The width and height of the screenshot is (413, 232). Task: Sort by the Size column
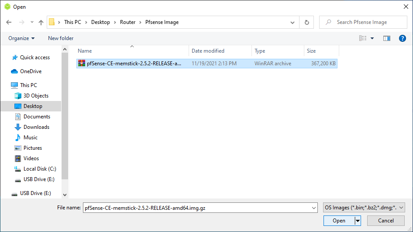[322, 50]
